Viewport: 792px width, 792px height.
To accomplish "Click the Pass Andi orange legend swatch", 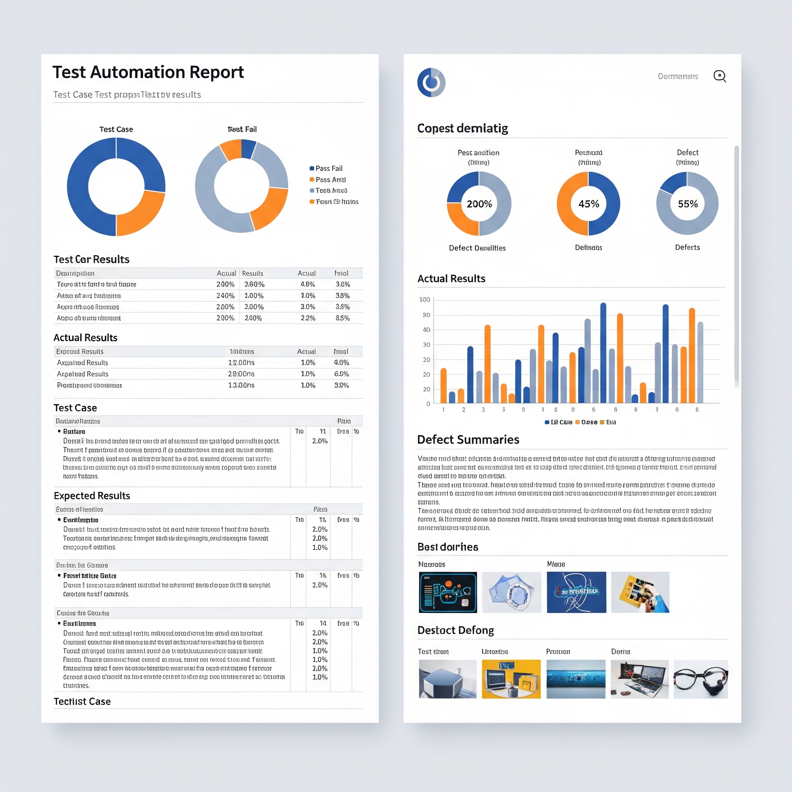I will tap(312, 179).
